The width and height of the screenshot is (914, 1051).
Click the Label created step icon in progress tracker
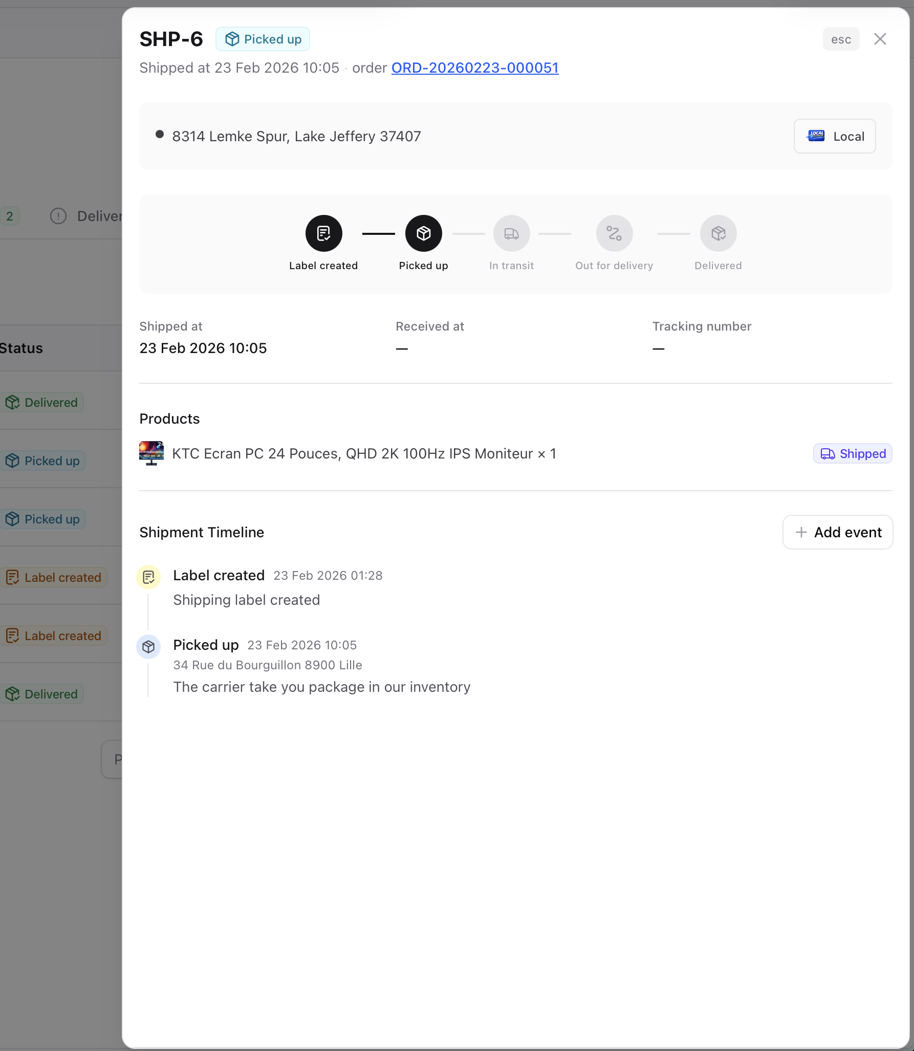pos(323,233)
